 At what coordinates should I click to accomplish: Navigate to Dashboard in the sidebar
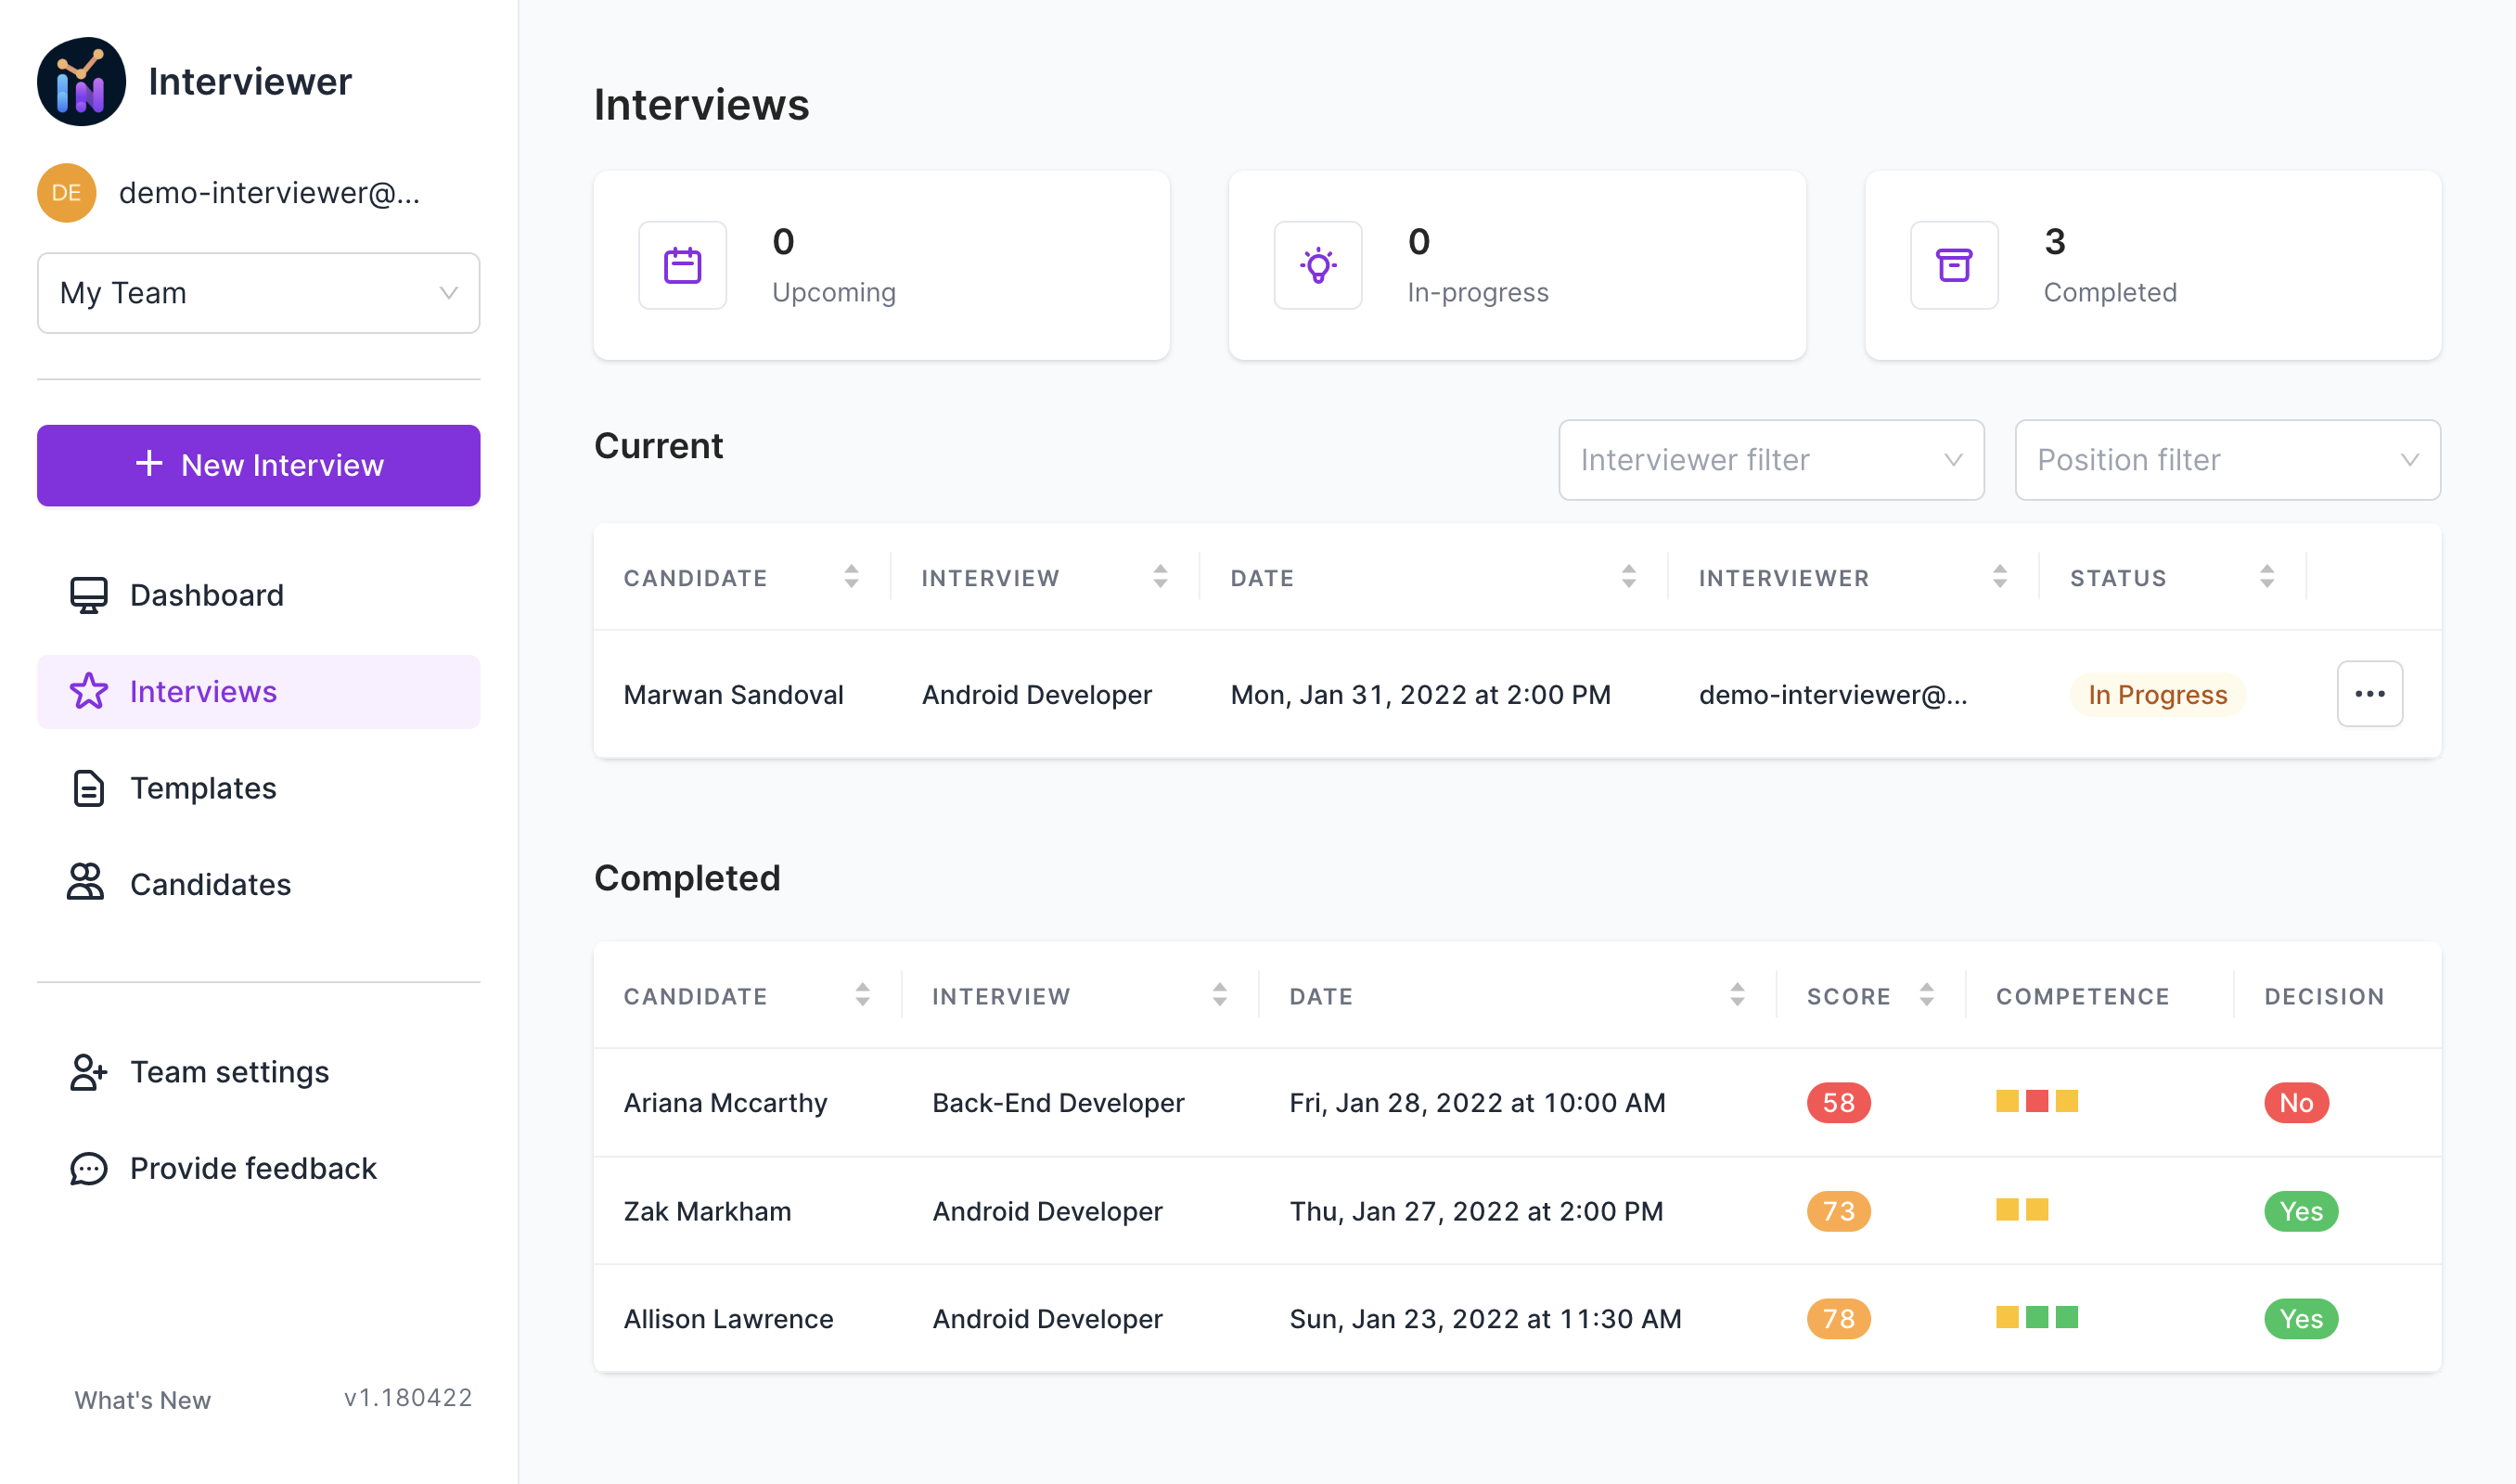206,594
